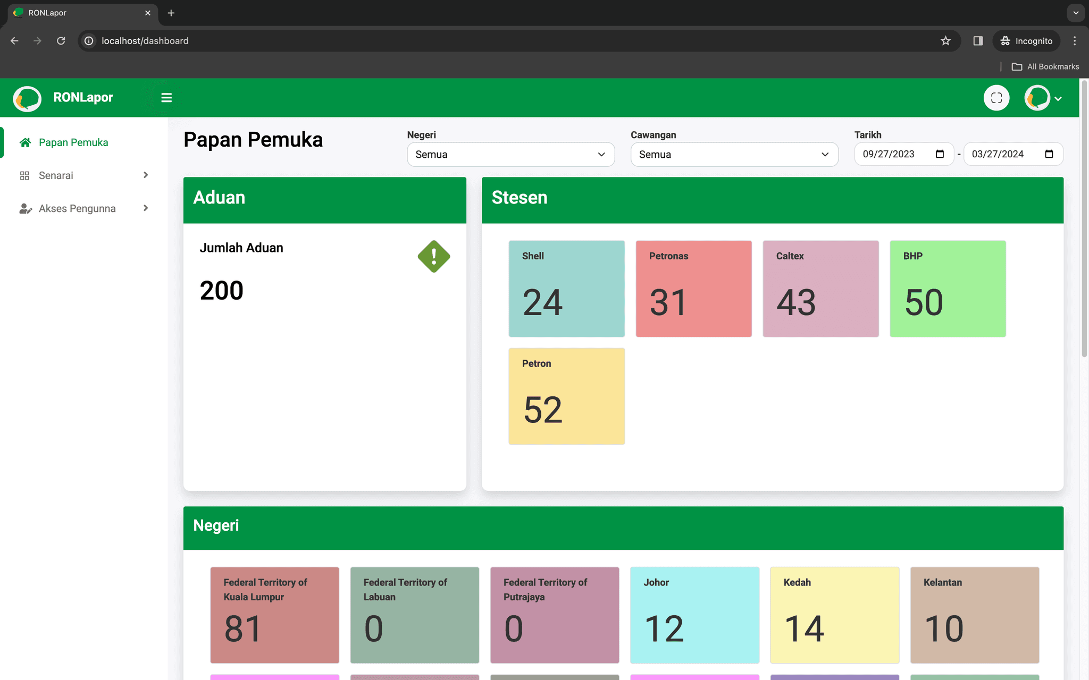This screenshot has height=680, width=1089.
Task: Expand the Senarai submenu chevron
Action: click(146, 175)
